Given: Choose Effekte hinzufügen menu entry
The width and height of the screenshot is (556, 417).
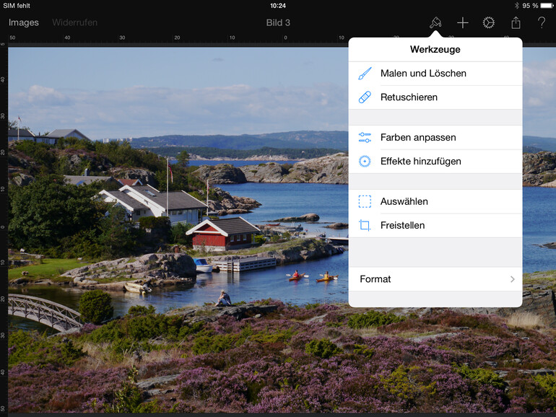Looking at the screenshot, I should coord(435,161).
